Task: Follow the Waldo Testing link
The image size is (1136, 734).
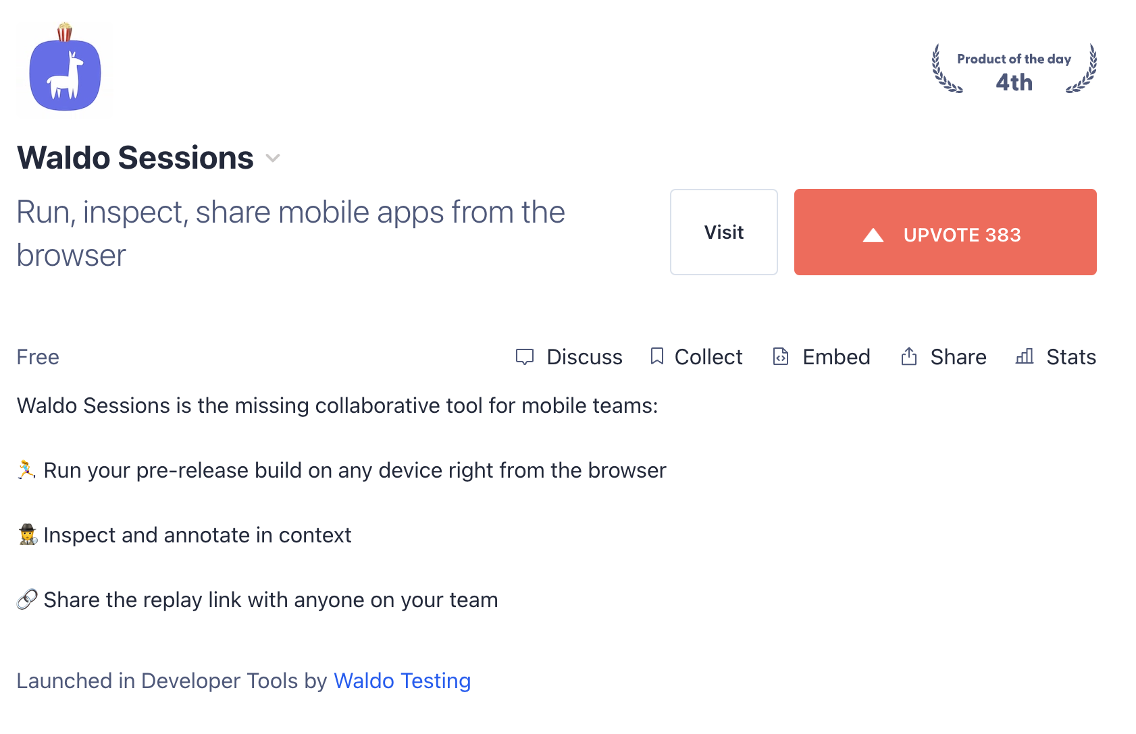Action: (402, 681)
